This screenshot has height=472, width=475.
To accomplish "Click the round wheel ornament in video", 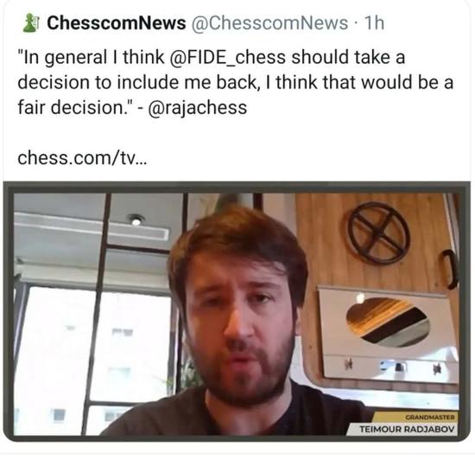I will [x=377, y=233].
